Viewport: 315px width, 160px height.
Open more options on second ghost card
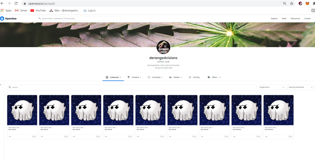pyautogui.click(x=42, y=137)
